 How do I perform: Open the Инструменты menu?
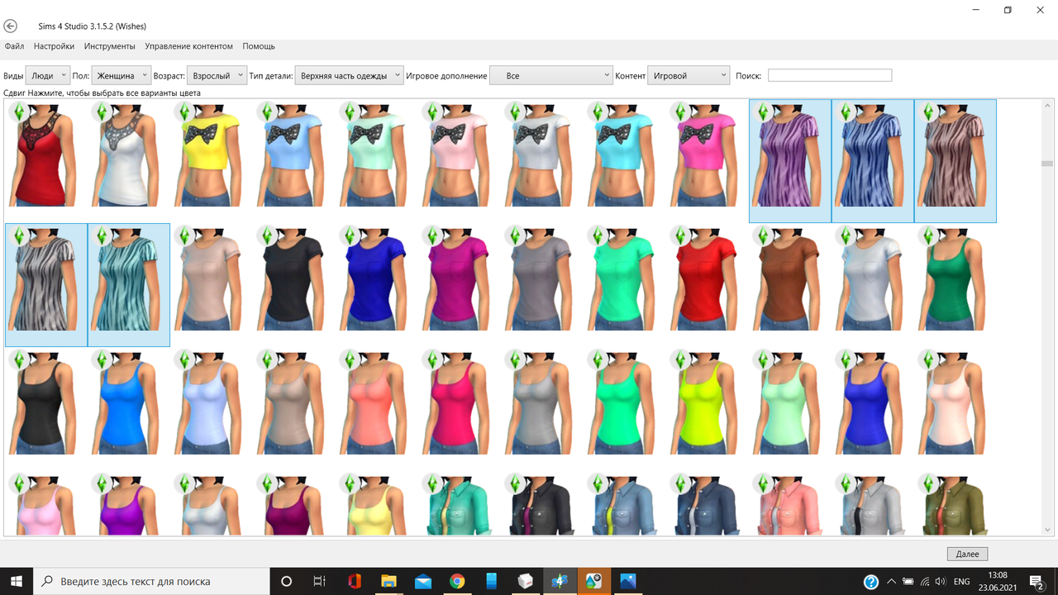110,46
